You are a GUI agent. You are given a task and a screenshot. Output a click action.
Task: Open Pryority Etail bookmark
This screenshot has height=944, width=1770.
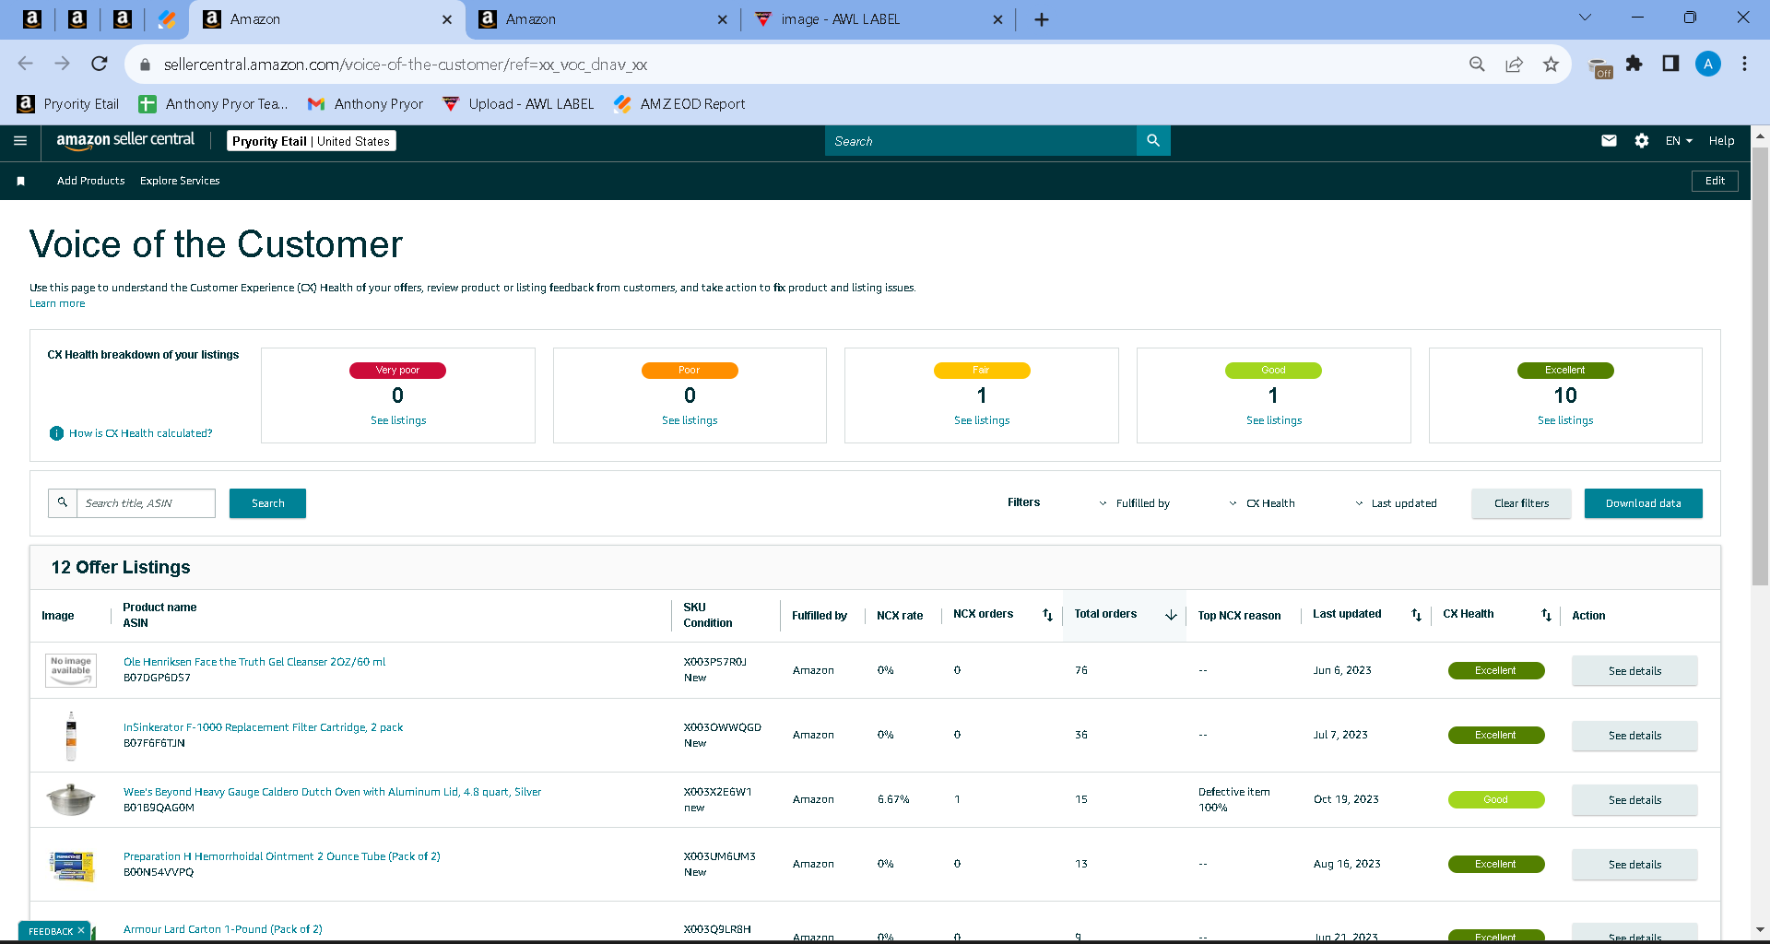pos(68,104)
